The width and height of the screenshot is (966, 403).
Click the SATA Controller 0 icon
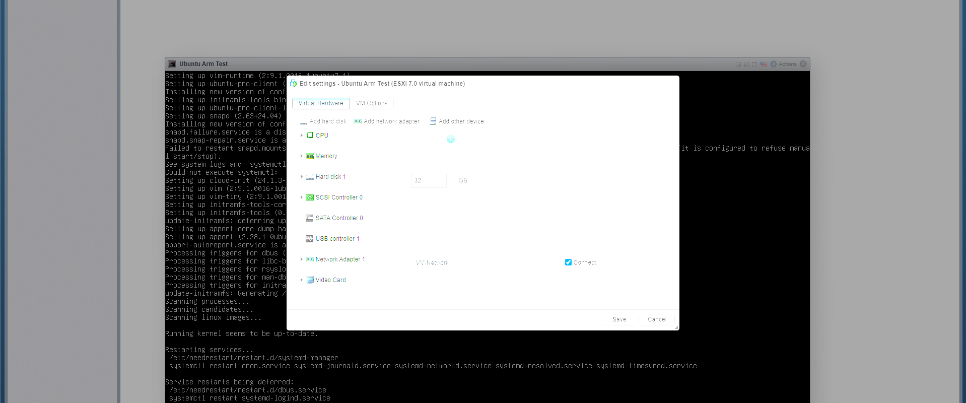coord(310,218)
